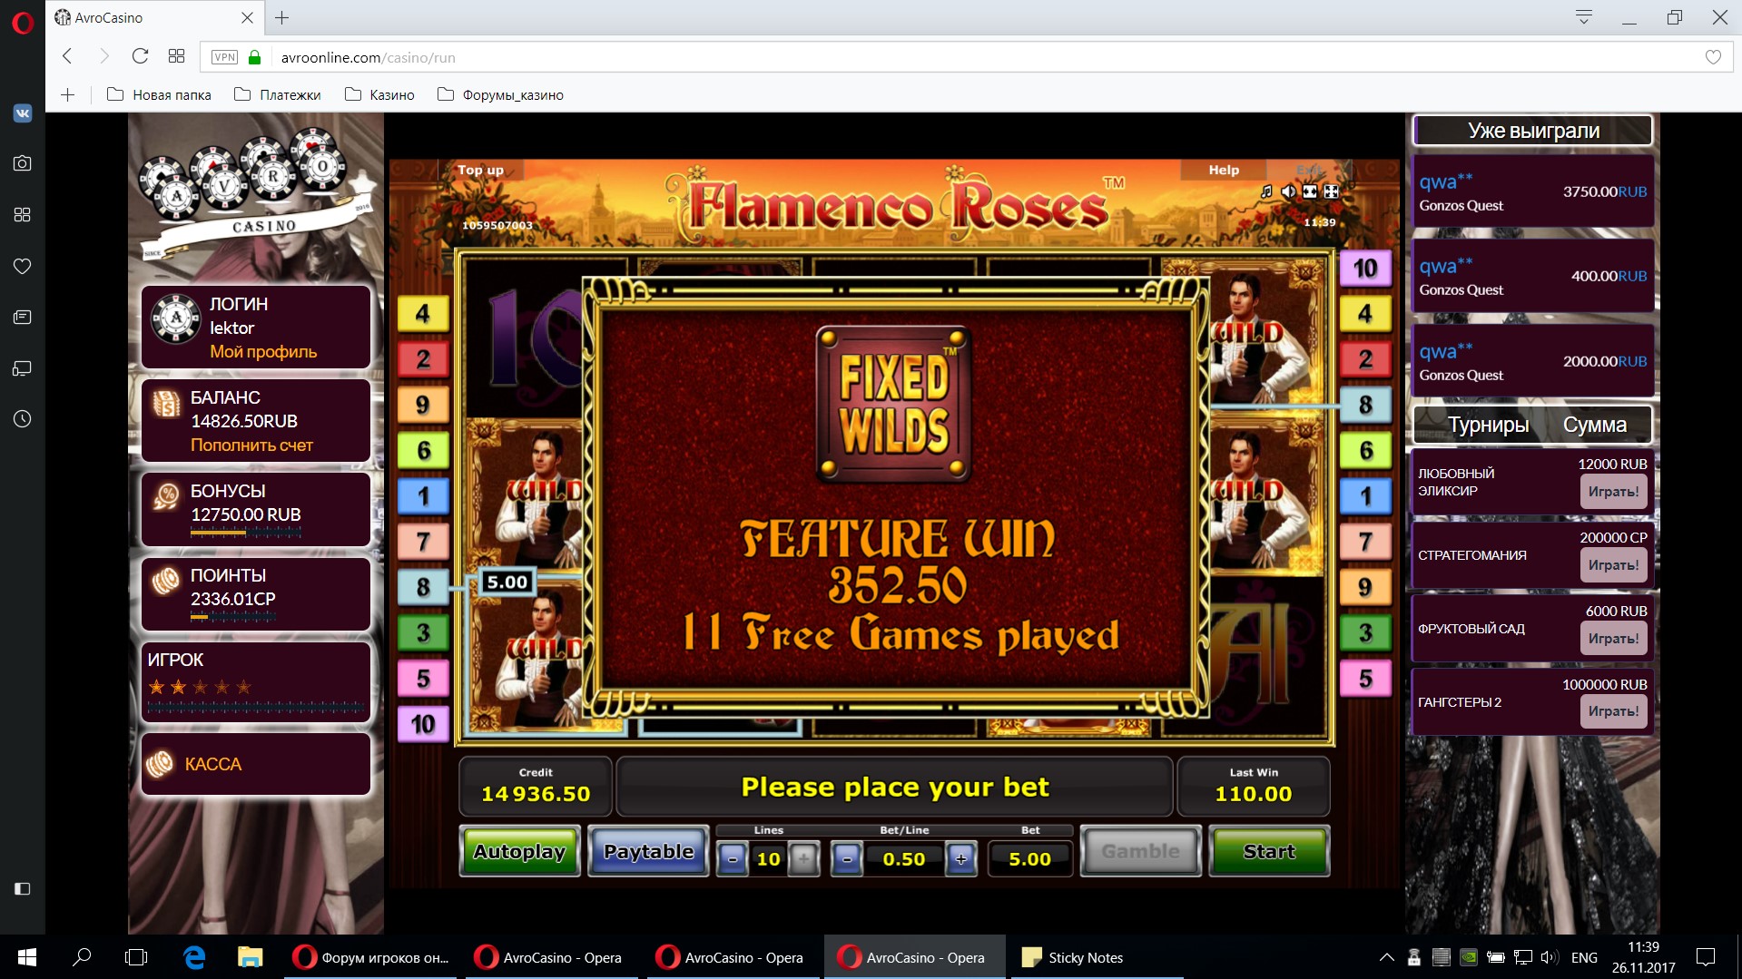Play the СТРАТЕГОМАНИЯ tournament
Image resolution: width=1742 pixels, height=979 pixels.
1613,565
